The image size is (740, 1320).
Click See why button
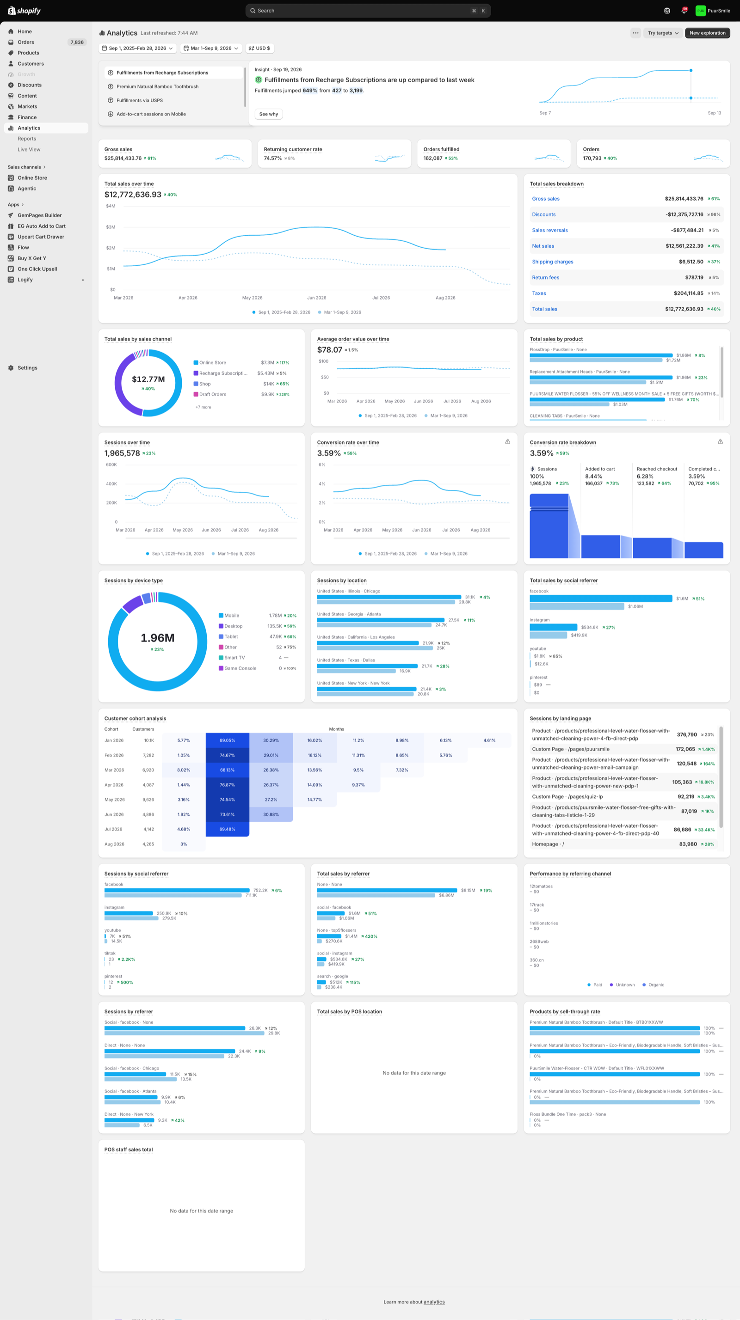pyautogui.click(x=269, y=114)
